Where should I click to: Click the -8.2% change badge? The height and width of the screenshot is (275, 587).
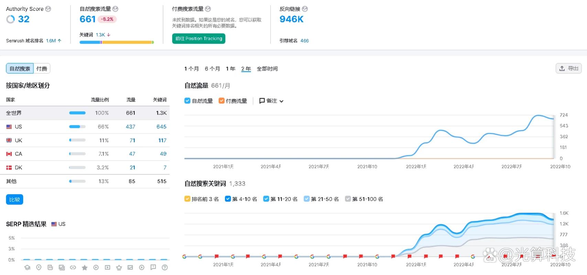point(107,19)
